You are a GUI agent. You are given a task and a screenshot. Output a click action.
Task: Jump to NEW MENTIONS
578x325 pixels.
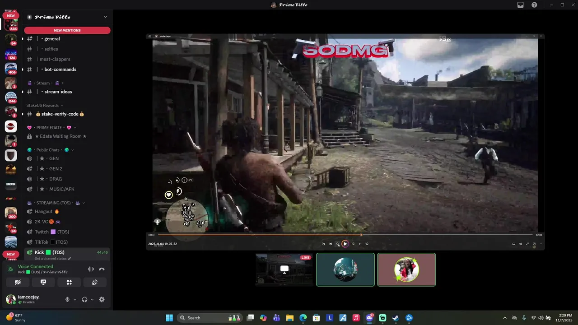[67, 30]
